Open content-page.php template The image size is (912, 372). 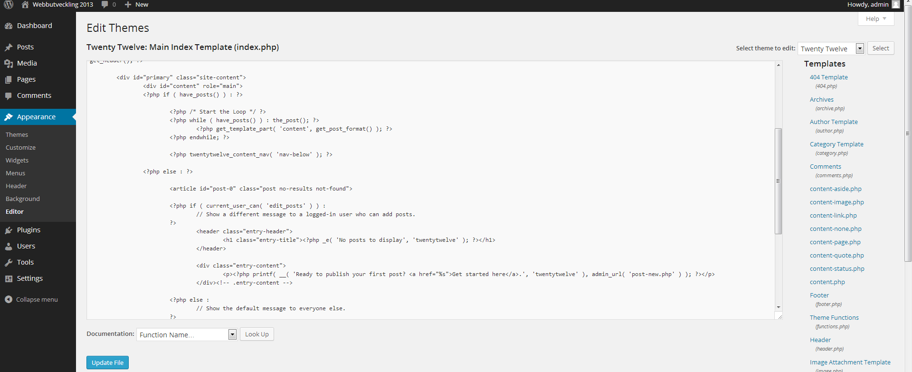[835, 242]
